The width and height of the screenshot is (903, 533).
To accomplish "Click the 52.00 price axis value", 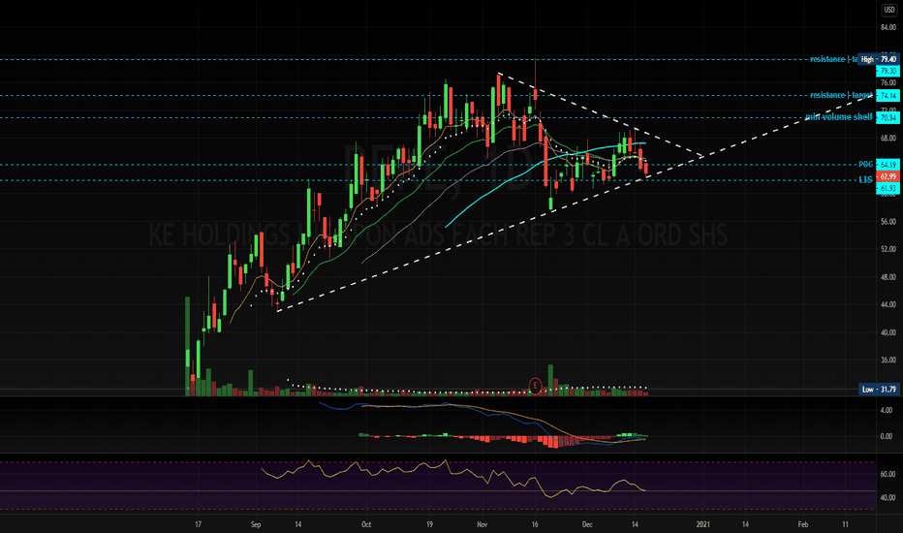I will pos(888,249).
